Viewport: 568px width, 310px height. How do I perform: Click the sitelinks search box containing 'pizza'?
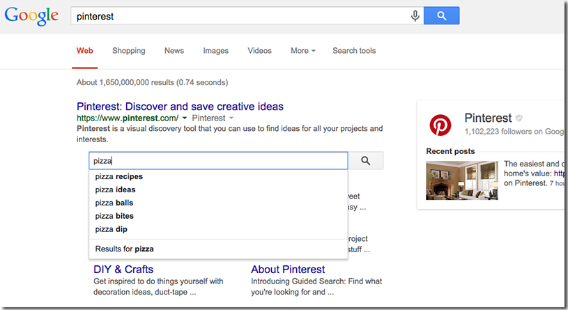217,161
